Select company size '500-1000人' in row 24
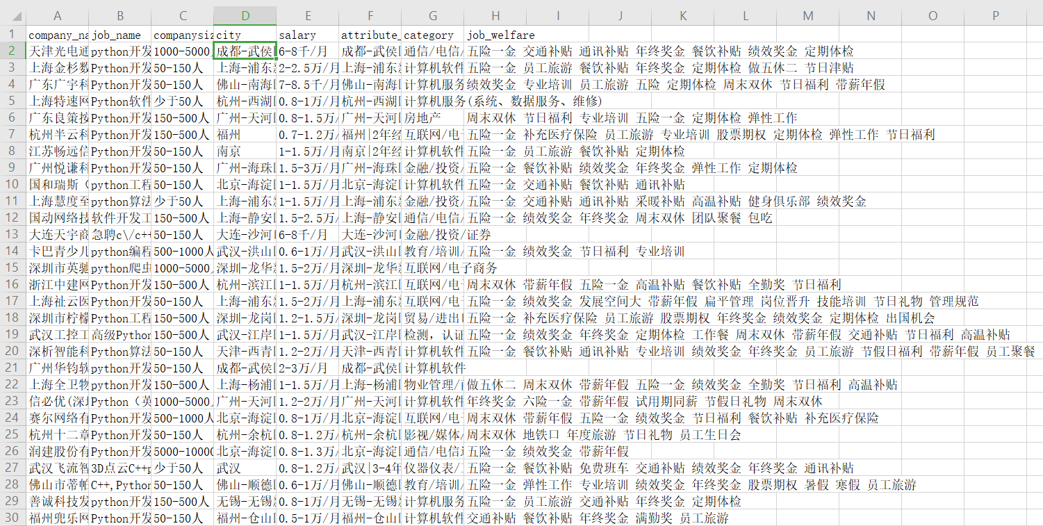Image resolution: width=1043 pixels, height=526 pixels. pos(183,418)
